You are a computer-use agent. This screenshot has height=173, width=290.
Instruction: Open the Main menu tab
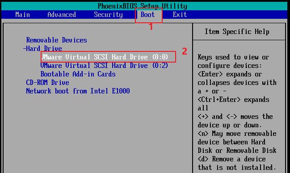[x=22, y=15]
